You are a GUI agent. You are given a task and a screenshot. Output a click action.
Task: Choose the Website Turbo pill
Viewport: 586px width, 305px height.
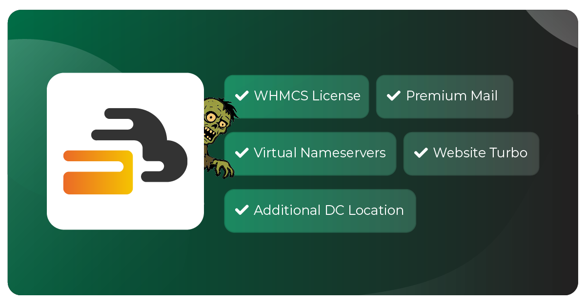tap(471, 153)
